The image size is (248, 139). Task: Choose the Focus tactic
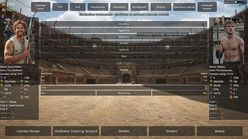pyautogui.click(x=124, y=56)
